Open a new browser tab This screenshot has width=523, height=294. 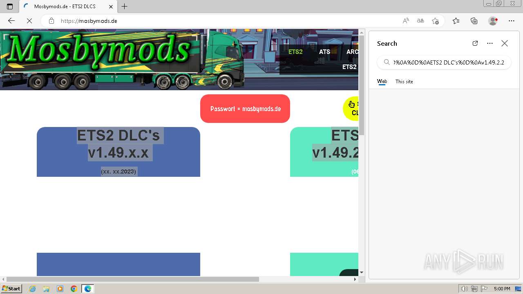(125, 6)
